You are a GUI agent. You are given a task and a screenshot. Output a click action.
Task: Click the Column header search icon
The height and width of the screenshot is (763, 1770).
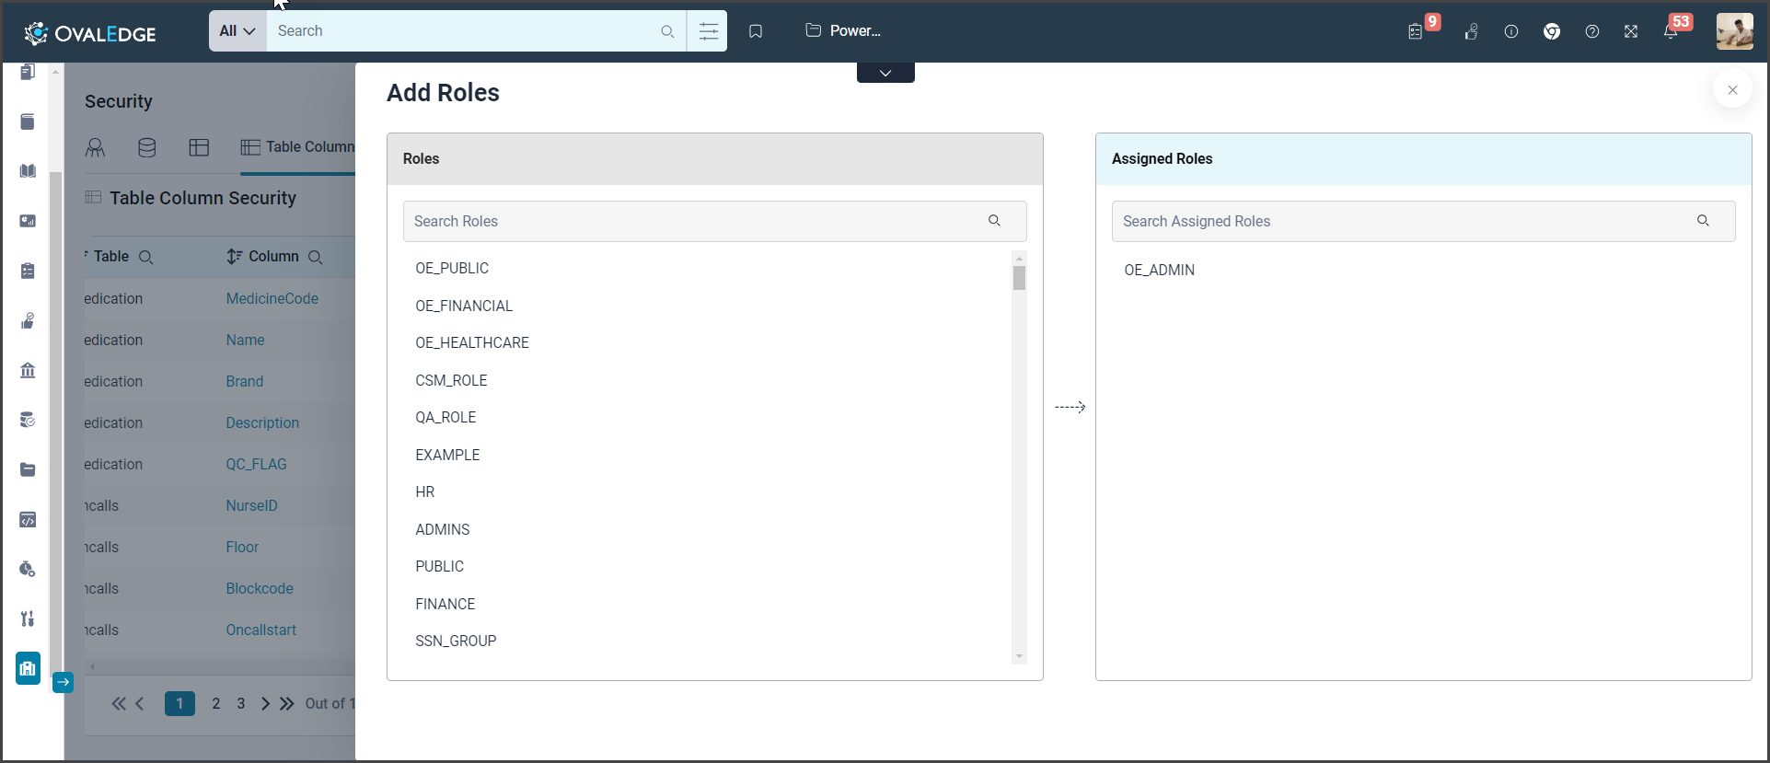point(315,257)
